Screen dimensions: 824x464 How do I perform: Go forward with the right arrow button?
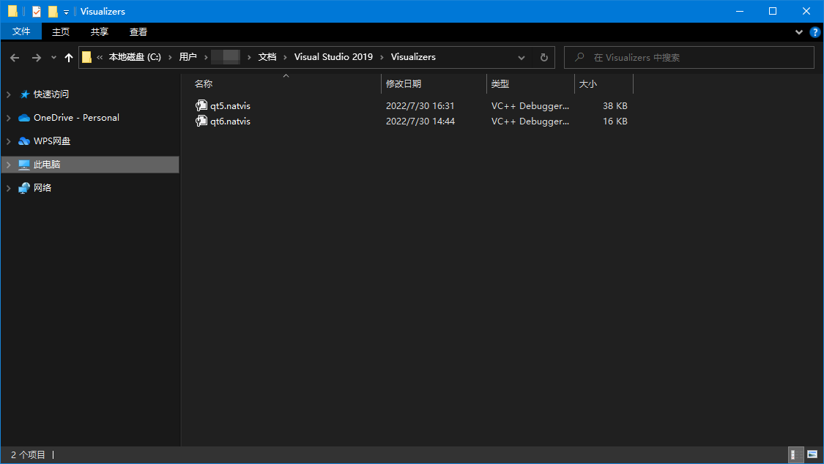37,58
